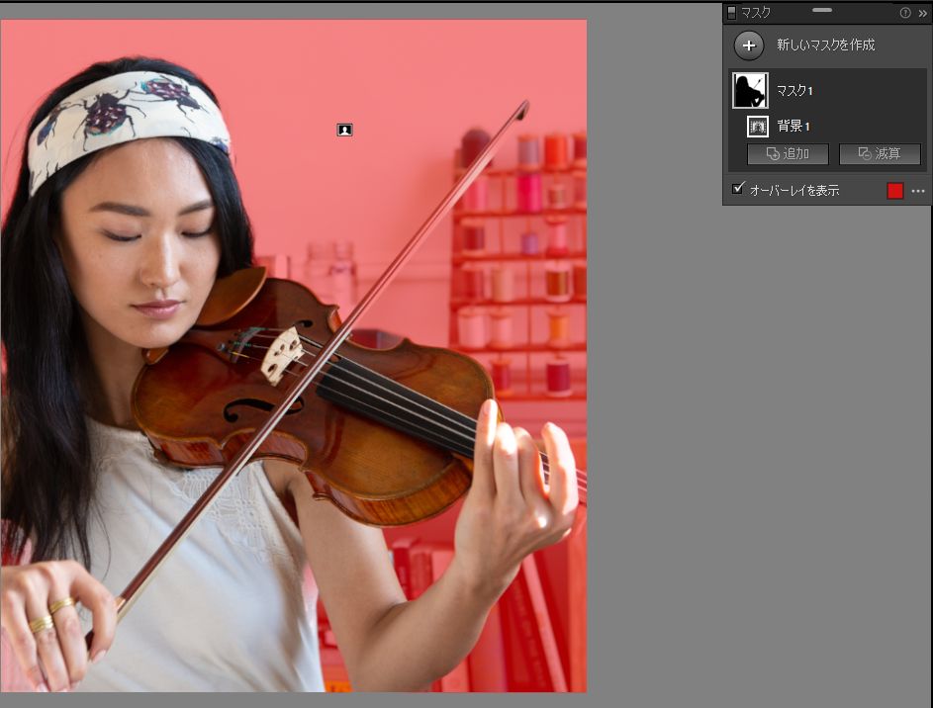
Task: Click the 新しいマスクを作成 label
Action: pyautogui.click(x=825, y=44)
